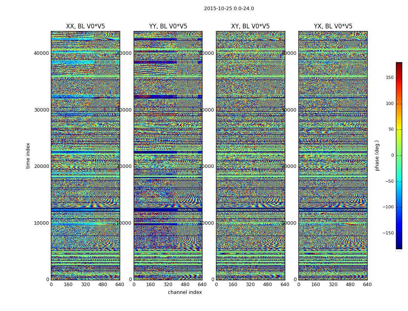Click x-axis tick 640 under YX plot
The width and height of the screenshot is (408, 311).
coord(367,285)
